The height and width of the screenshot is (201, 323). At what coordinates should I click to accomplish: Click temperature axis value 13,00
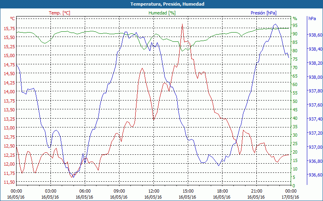pos(9,127)
